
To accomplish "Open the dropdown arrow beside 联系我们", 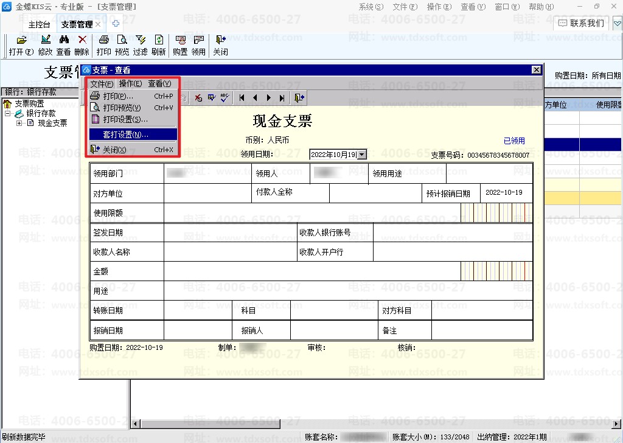I will pyautogui.click(x=617, y=24).
